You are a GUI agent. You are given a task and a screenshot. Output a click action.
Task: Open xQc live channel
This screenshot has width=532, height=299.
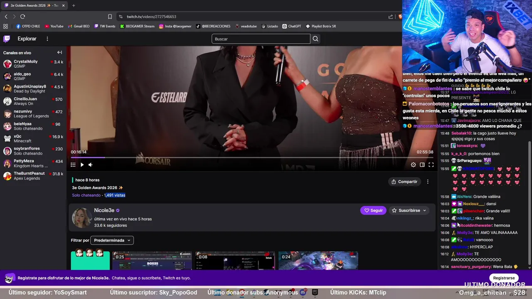[x=33, y=139]
